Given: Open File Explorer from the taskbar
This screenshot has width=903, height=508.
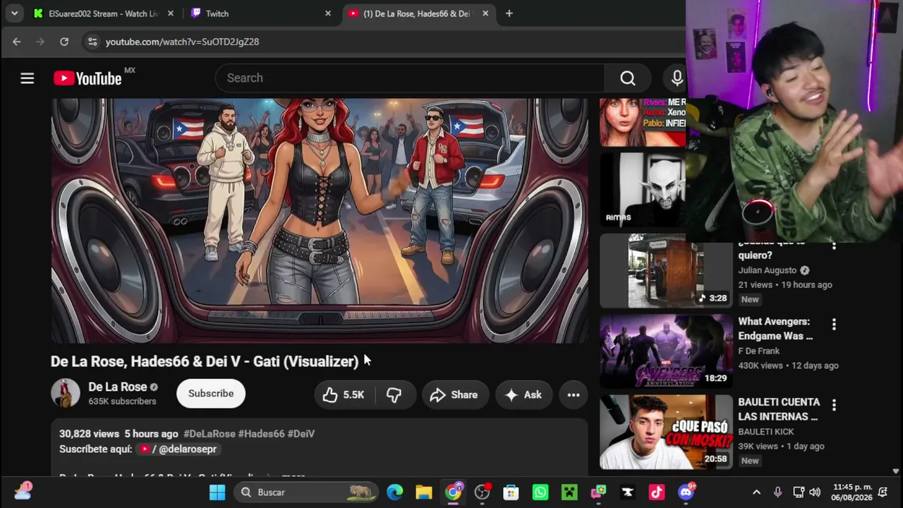Looking at the screenshot, I should (423, 492).
